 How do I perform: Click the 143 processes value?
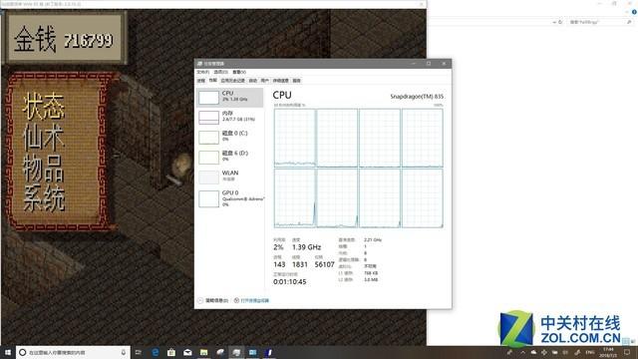(279, 264)
